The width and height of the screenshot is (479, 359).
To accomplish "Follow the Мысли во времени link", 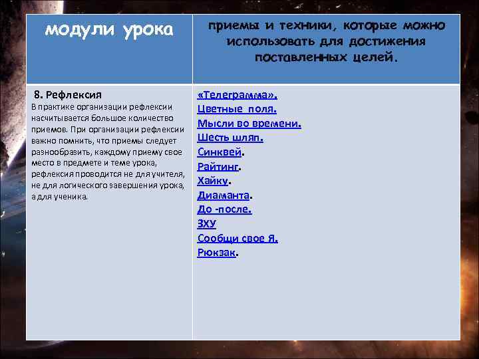I will [x=249, y=124].
